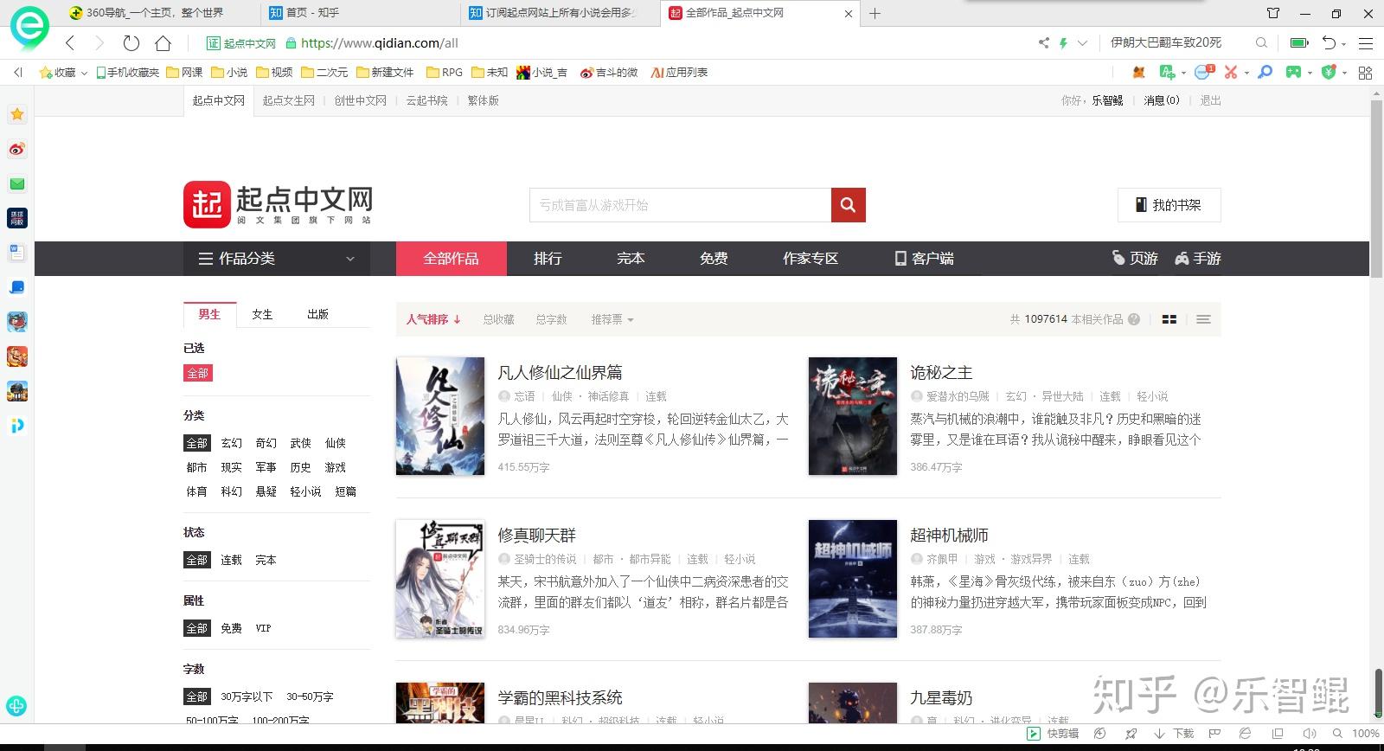Open the novel 修真聊天群 title
The width and height of the screenshot is (1384, 751).
[536, 535]
